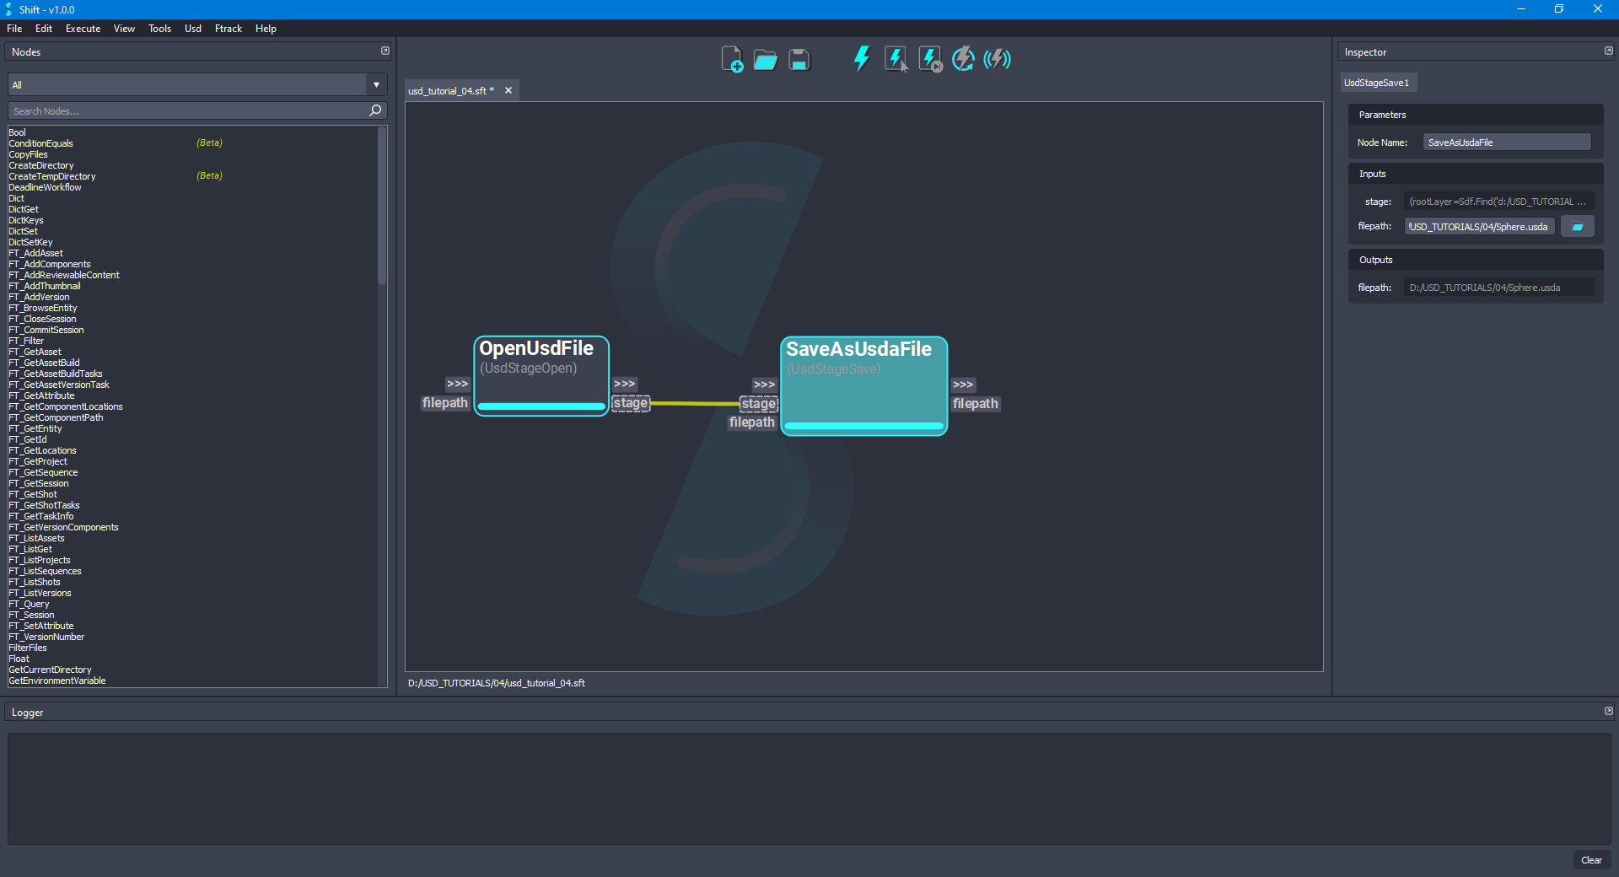Open the node category filter dropdown

click(x=375, y=84)
